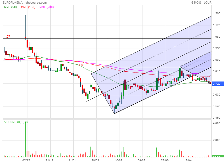Select the MME (150) legend label
The height and width of the screenshot is (163, 224).
pos(28,7)
